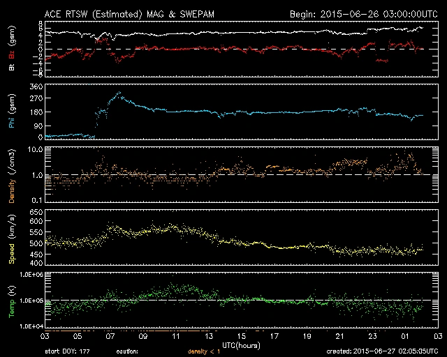Click the "1.0E+04" tick on Temp axis

pos(31,326)
